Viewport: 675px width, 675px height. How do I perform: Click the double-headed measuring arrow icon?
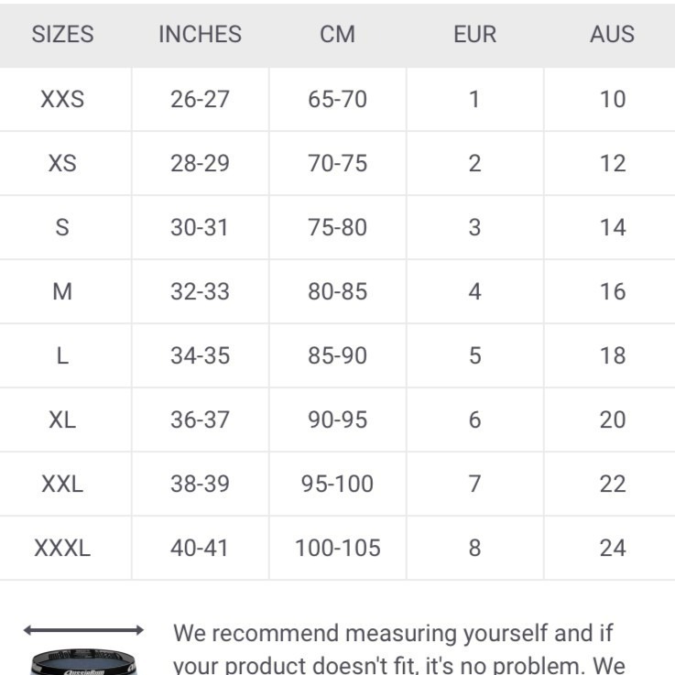coord(83,630)
